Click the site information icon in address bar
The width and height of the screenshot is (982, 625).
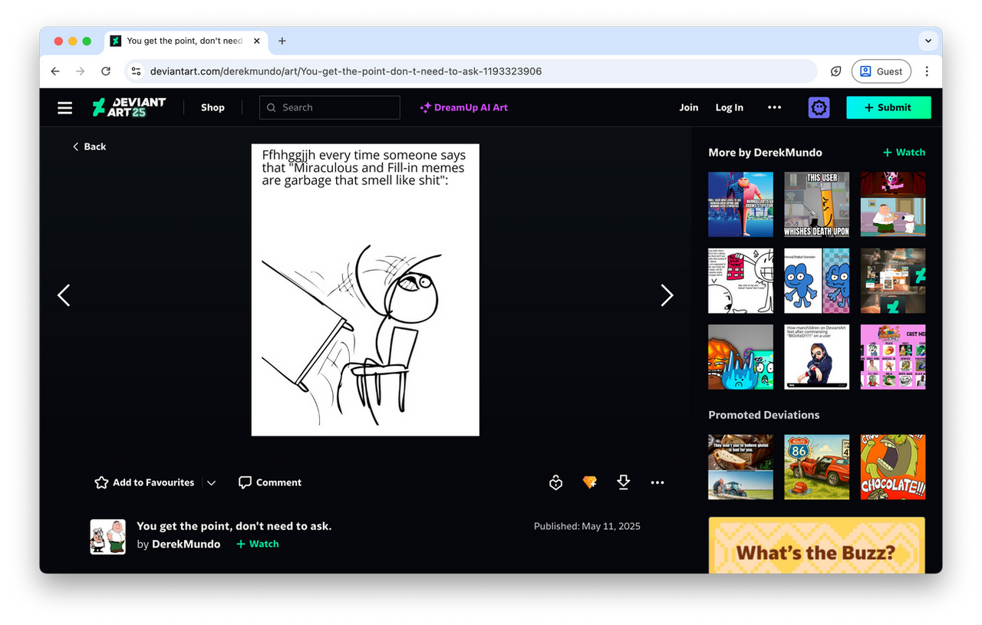[x=136, y=71]
